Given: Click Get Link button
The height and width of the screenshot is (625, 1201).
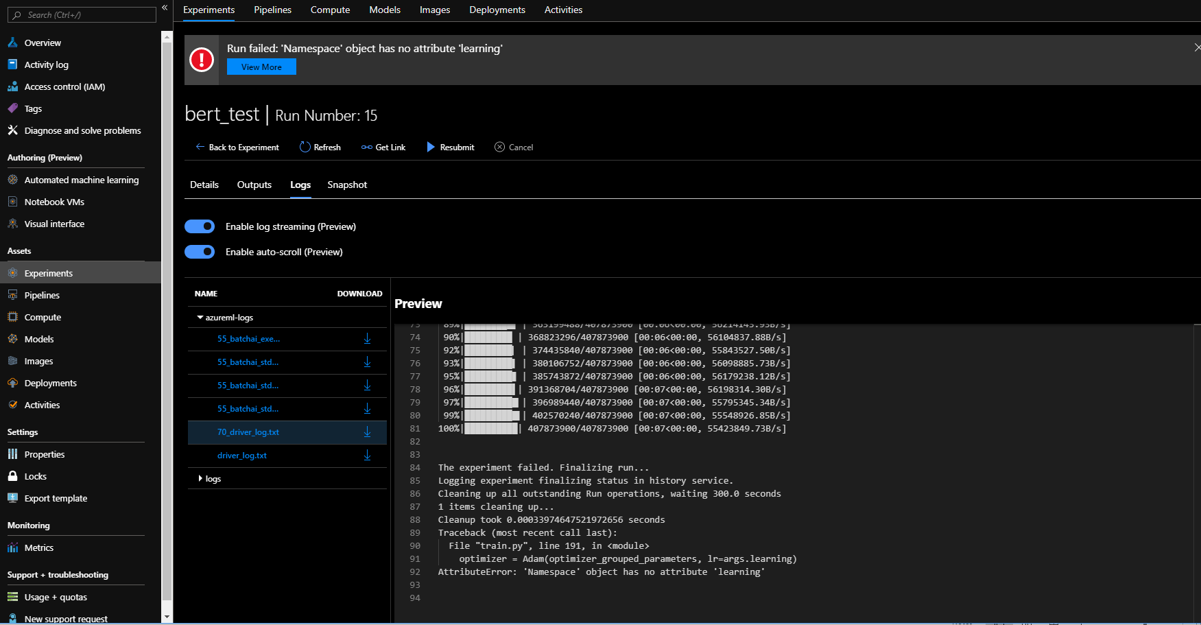Looking at the screenshot, I should pos(383,147).
